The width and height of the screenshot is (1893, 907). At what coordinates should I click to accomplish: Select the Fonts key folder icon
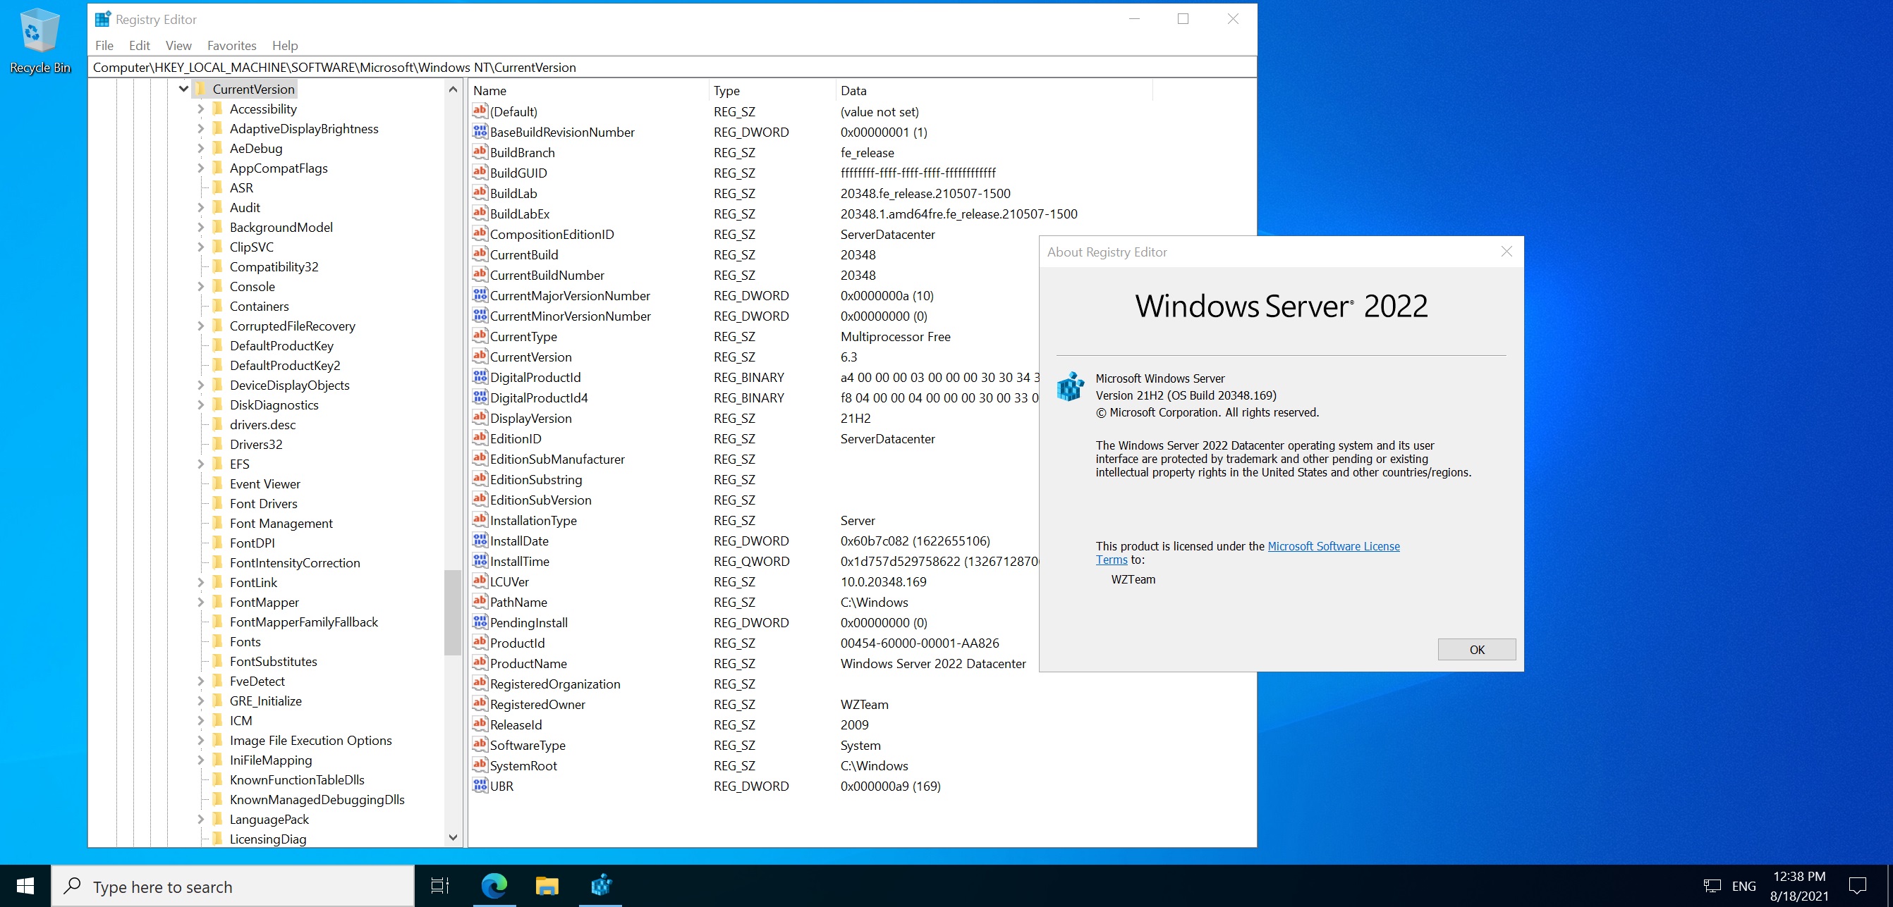click(x=218, y=641)
